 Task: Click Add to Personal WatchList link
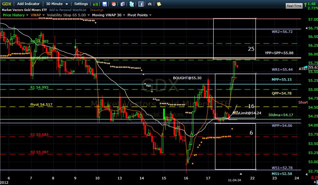click(68, 10)
